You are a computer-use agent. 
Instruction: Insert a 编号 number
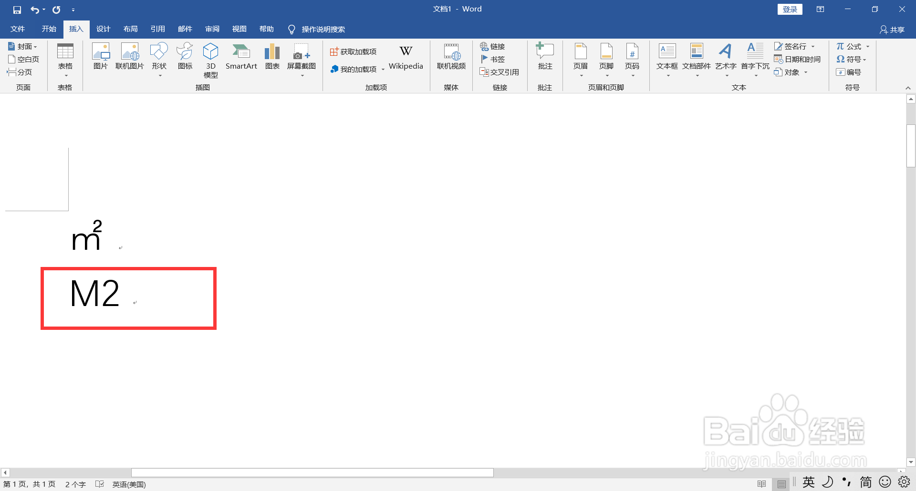tap(848, 72)
